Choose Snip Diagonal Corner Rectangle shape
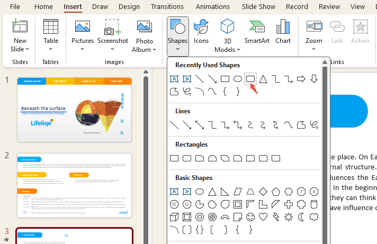This screenshot has width=377, height=244. click(x=225, y=158)
